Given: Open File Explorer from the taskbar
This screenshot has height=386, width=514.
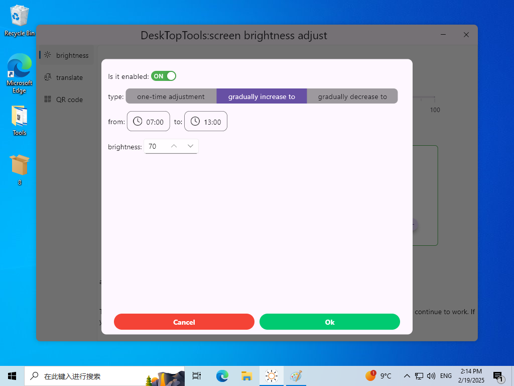Looking at the screenshot, I should click(246, 376).
